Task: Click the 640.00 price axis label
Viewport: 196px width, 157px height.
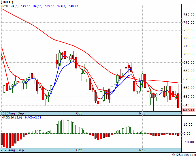Action: [189, 105]
